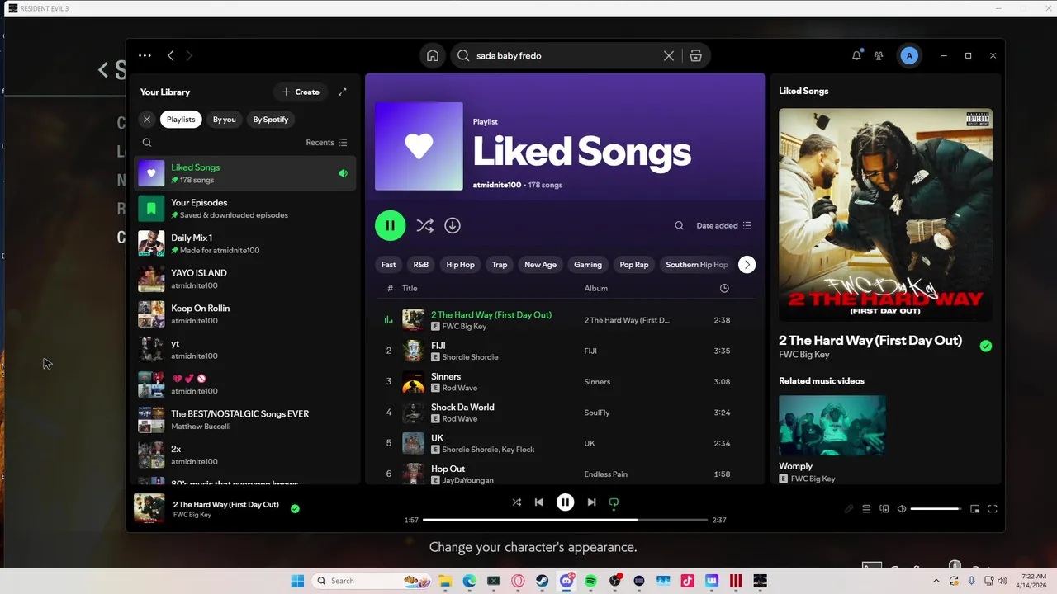Download Liked Songs playlist
This screenshot has width=1057, height=594.
point(453,225)
